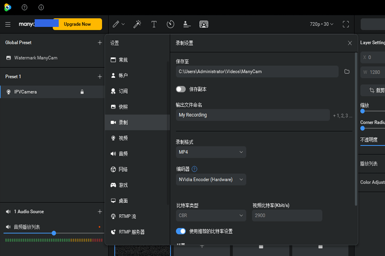This screenshot has height=256, width=385.
Task: Click the help question mark icon
Action: [25, 7]
